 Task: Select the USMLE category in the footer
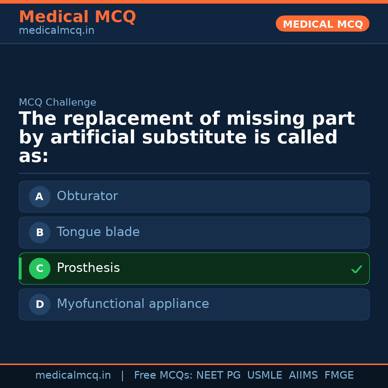coord(265,375)
